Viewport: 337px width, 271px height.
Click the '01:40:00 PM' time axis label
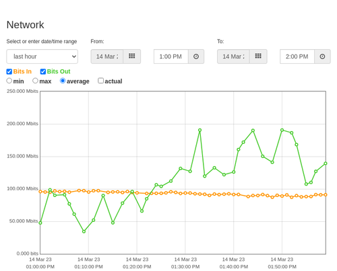pos(234,267)
